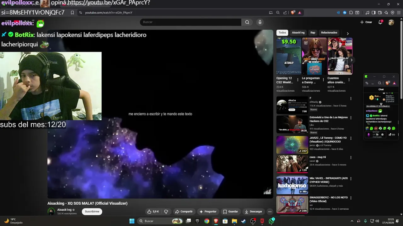
Task: Click the Kick chat message input field
Action: tap(376, 135)
